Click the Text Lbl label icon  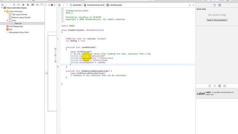[x=13, y=23]
